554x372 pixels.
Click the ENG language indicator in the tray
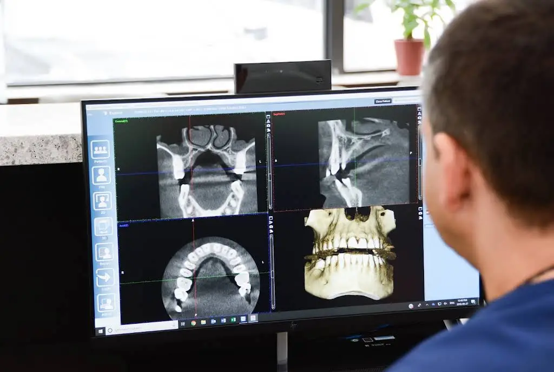click(452, 303)
